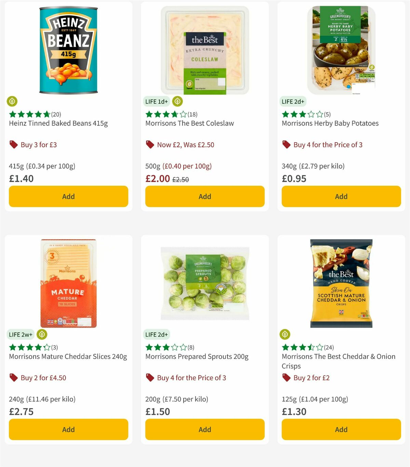The width and height of the screenshot is (410, 467).
Task: Select the fourth star on Herby Baby Potatoes rating
Action: point(311,114)
